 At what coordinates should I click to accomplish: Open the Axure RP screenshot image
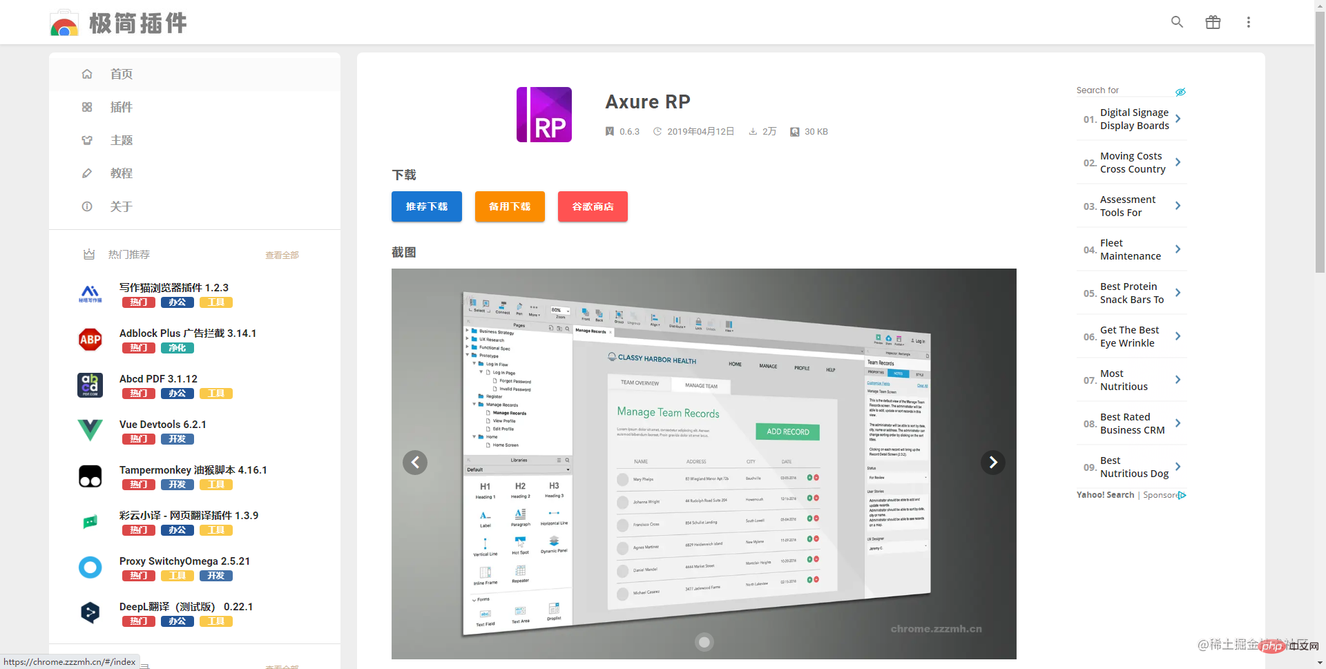pyautogui.click(x=704, y=464)
